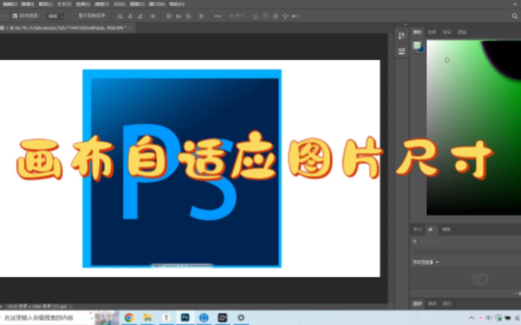Click the PS logo image on canvas
This screenshot has height=325, width=521.
(x=182, y=169)
